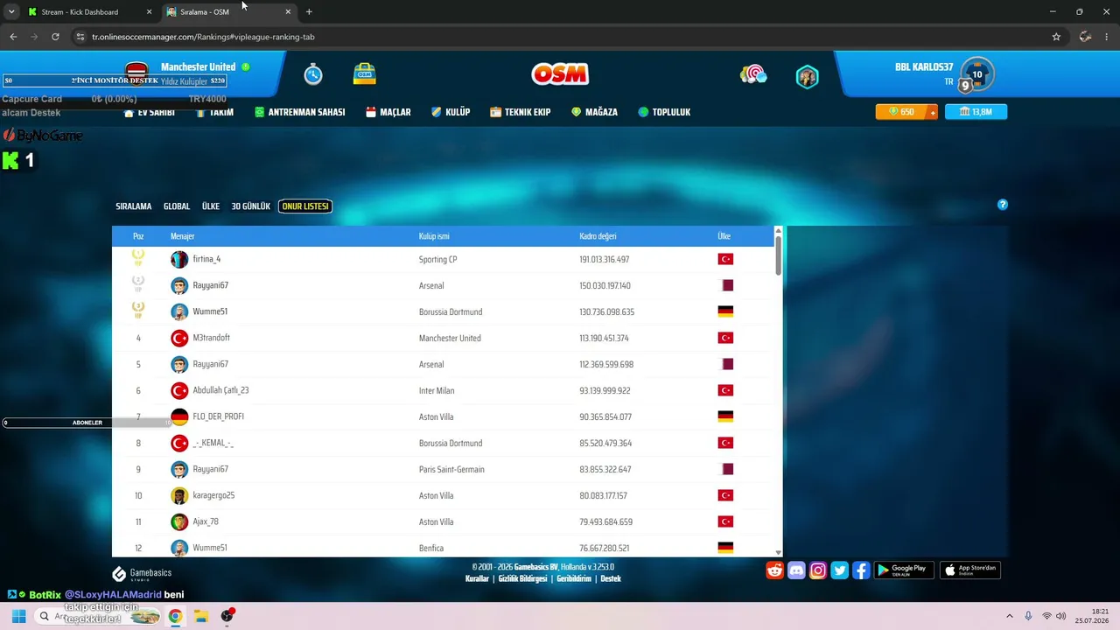Select the 30 GÜNLÜK ranking tab

point(251,206)
